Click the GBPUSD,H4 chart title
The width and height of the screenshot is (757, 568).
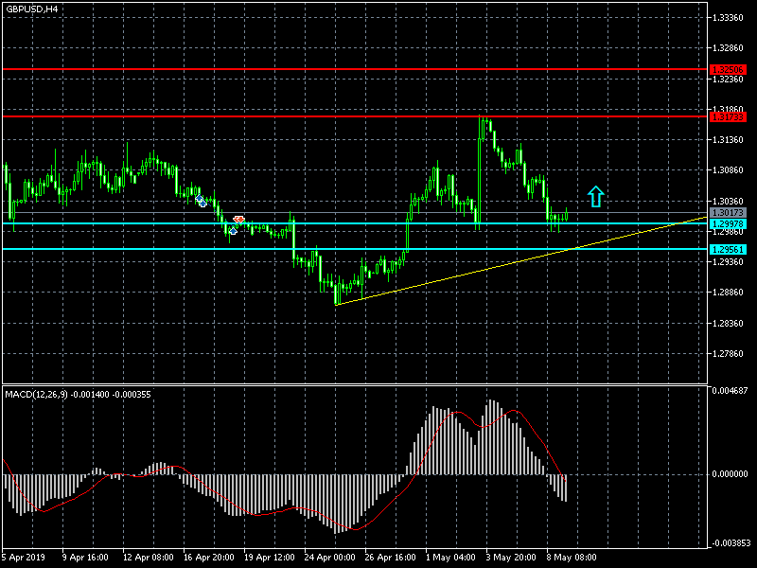[31, 9]
